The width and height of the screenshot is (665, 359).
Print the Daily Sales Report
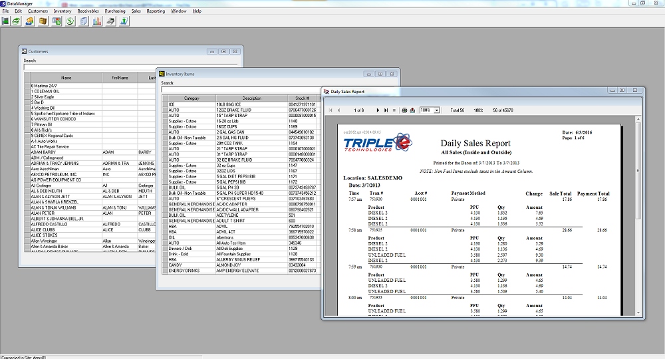[x=404, y=110]
